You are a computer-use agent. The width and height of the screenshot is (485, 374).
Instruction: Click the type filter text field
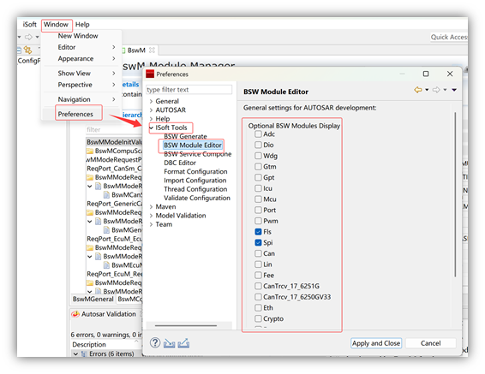189,90
